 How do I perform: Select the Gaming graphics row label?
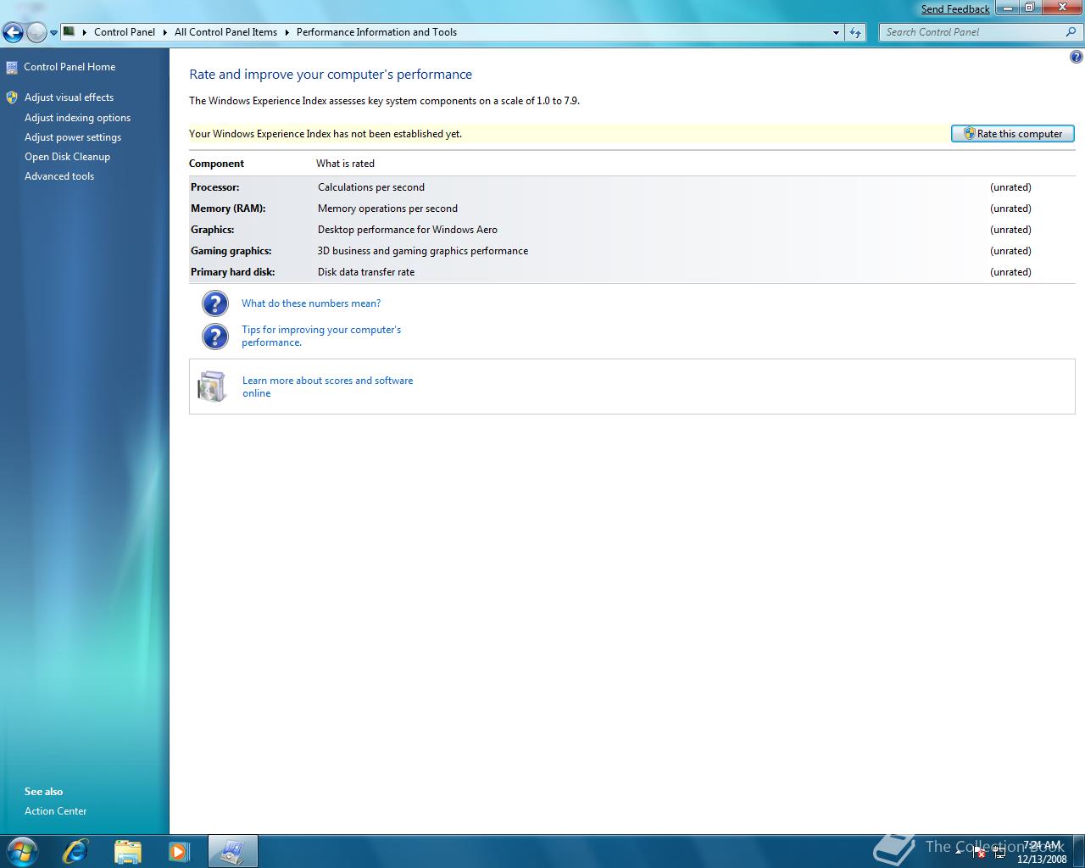pyautogui.click(x=231, y=251)
